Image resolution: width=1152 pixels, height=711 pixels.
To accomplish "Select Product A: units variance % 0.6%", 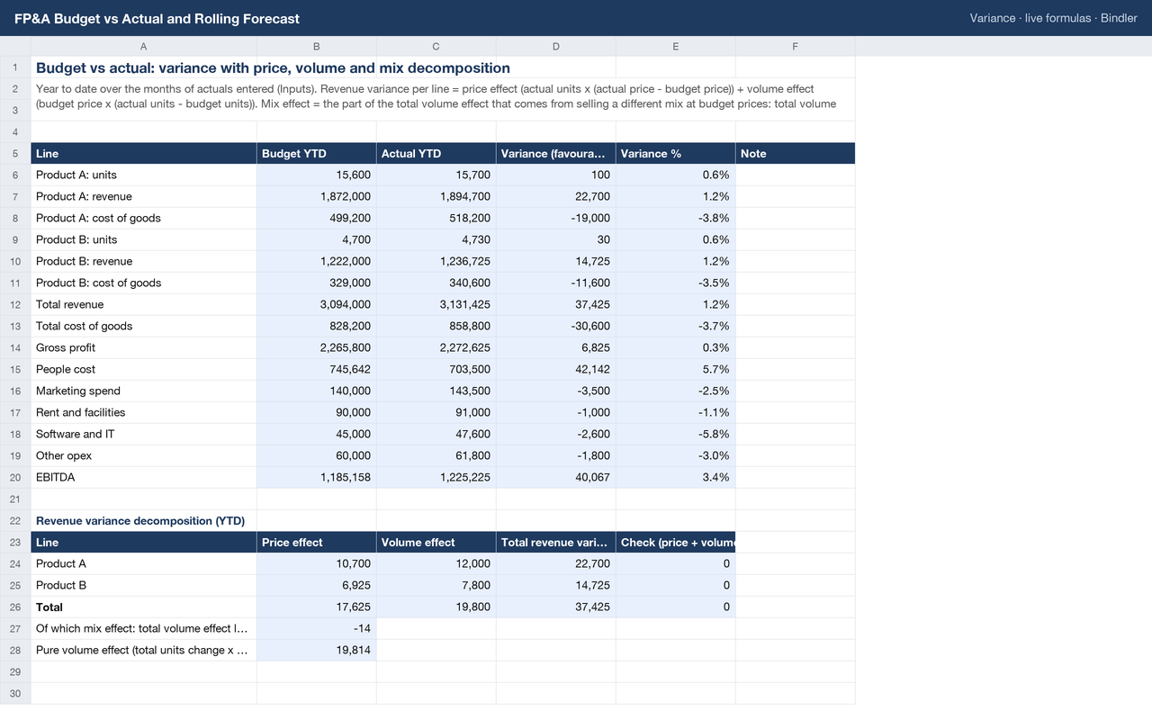I will (x=676, y=175).
